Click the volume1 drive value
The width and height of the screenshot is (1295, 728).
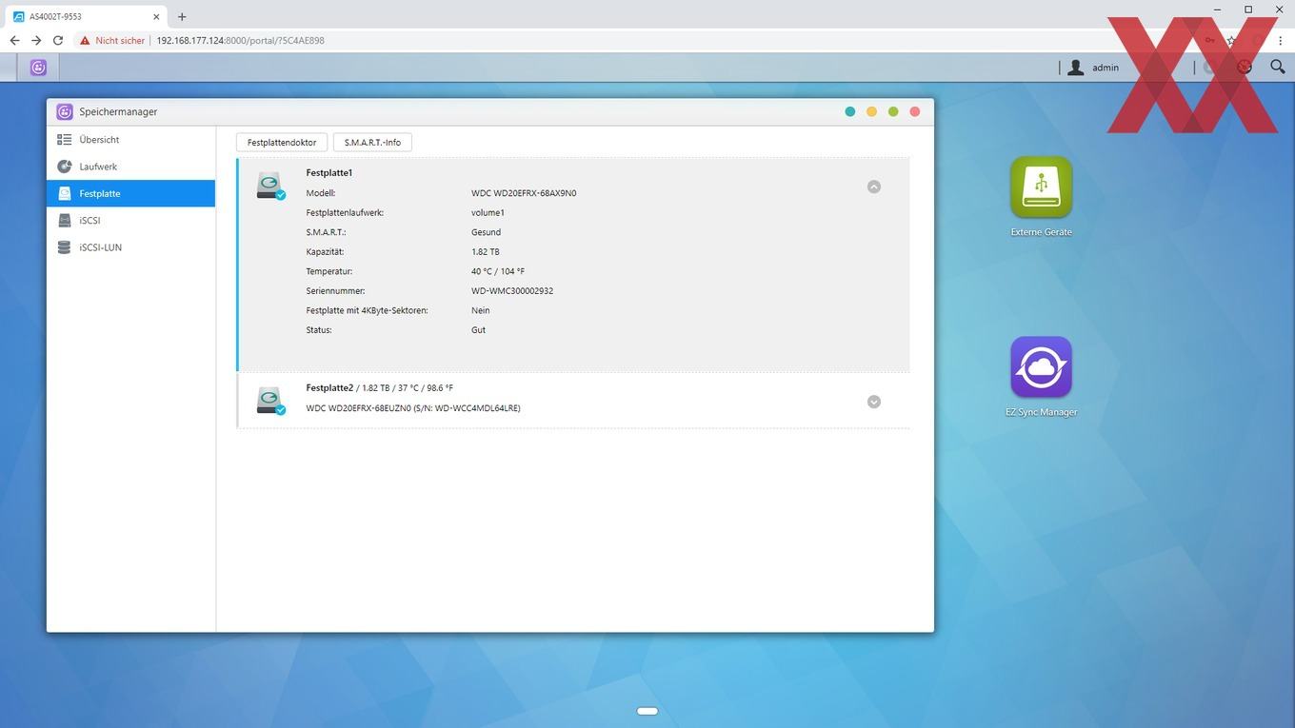(488, 212)
